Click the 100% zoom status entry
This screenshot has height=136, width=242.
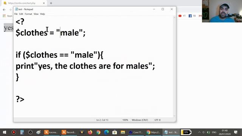(125, 120)
